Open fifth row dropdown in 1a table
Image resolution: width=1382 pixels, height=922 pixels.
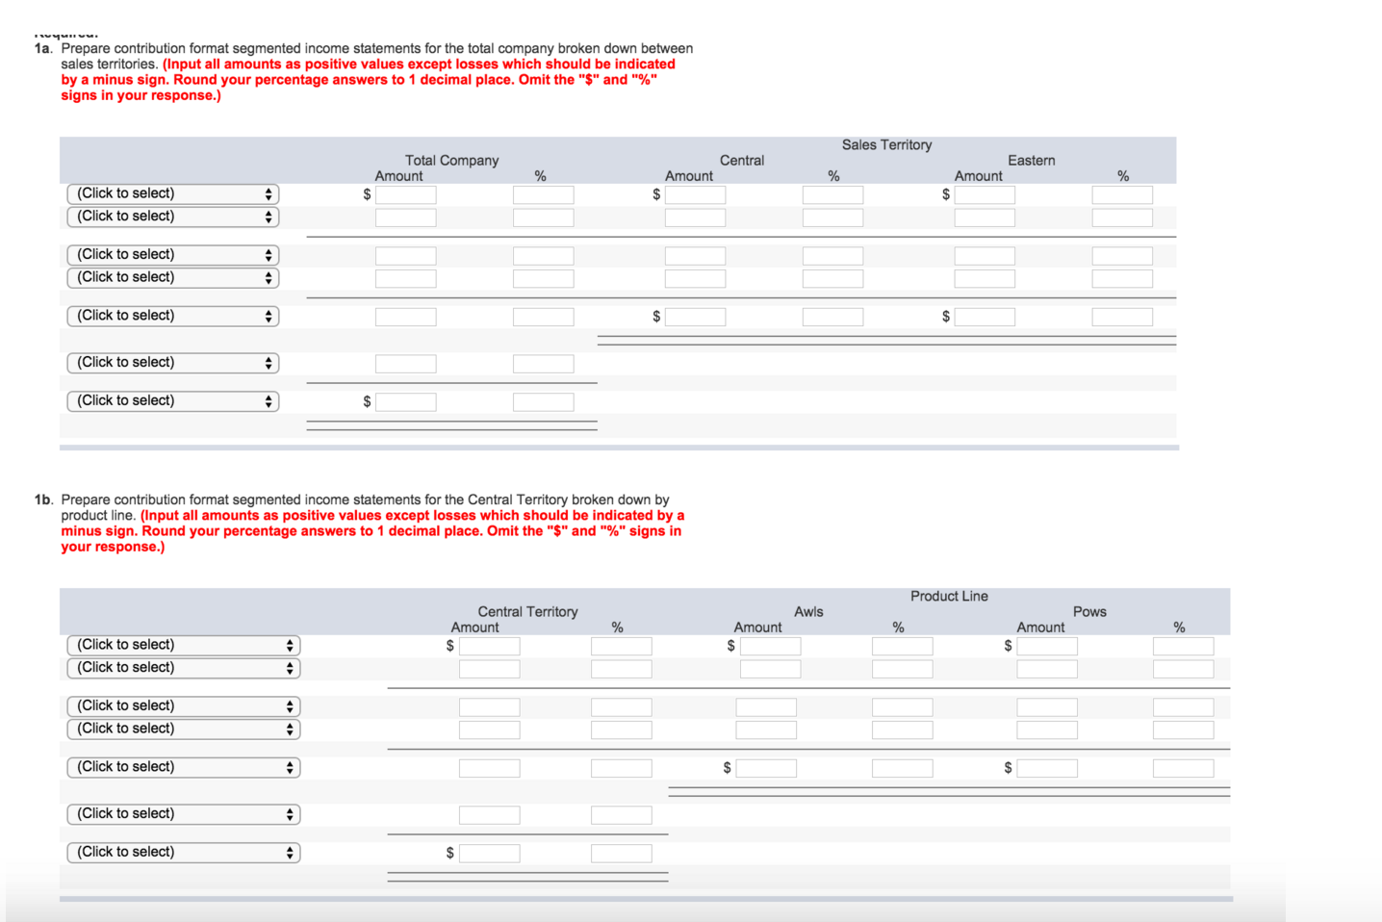point(173,316)
